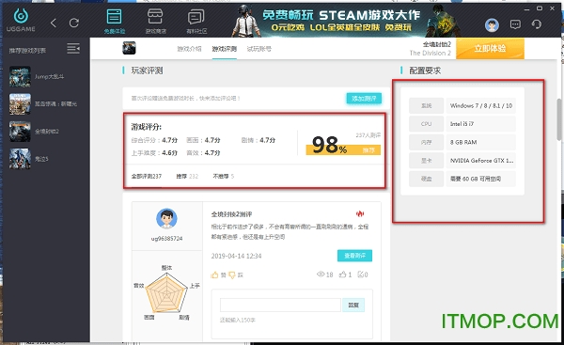Click the Intel i5 i7 CPU value
This screenshot has width=564, height=345.
(481, 124)
